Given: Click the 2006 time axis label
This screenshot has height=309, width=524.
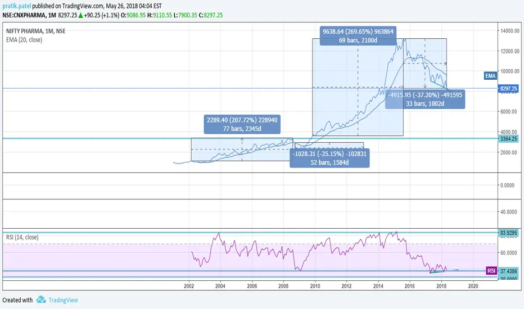Looking at the screenshot, I should coord(252,286).
